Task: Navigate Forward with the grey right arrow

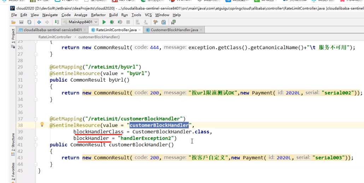Action: (x=47, y=22)
